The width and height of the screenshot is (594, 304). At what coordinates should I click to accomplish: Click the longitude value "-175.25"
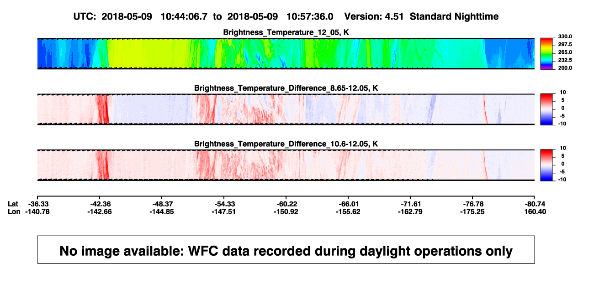473,211
